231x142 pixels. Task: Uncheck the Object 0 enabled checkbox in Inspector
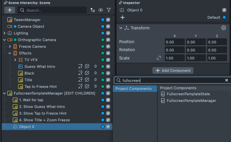pyautogui.click(x=224, y=10)
